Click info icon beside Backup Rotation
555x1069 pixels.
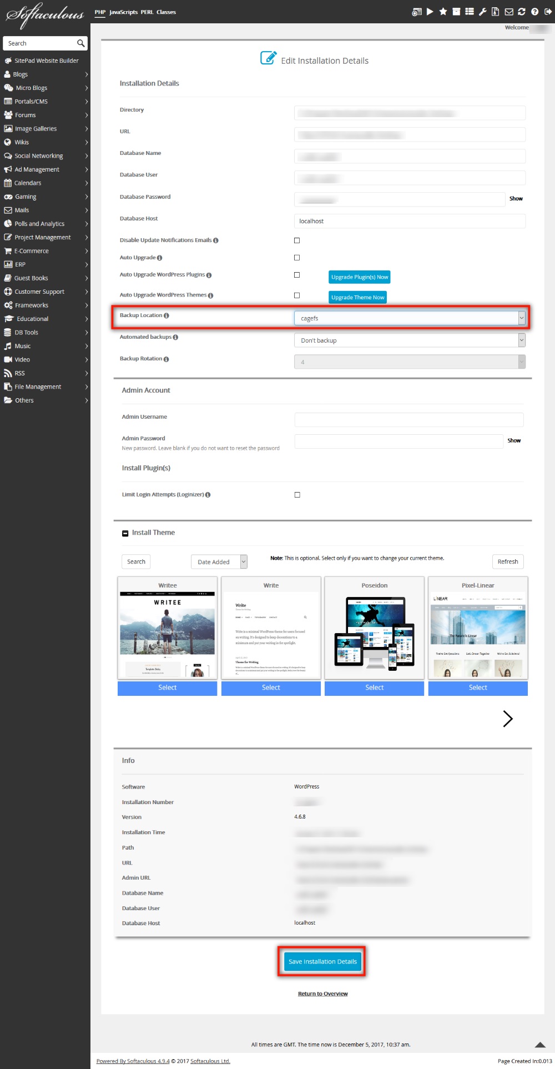point(167,359)
